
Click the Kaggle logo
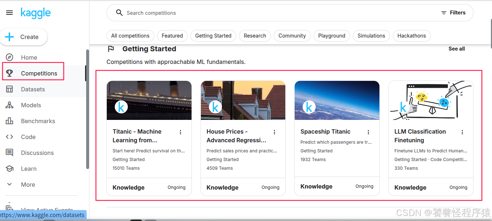(x=35, y=13)
